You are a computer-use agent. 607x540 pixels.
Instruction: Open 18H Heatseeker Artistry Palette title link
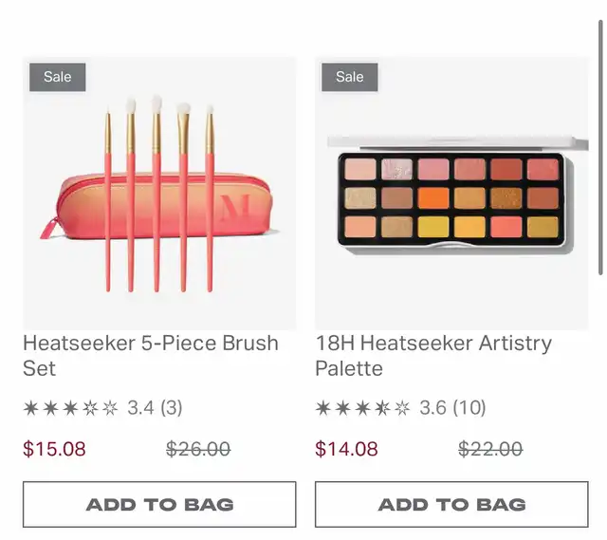433,356
